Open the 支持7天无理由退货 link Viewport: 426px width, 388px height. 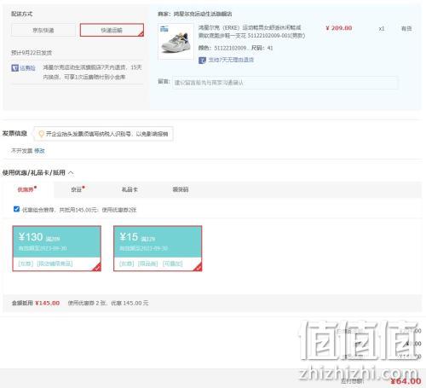point(231,60)
